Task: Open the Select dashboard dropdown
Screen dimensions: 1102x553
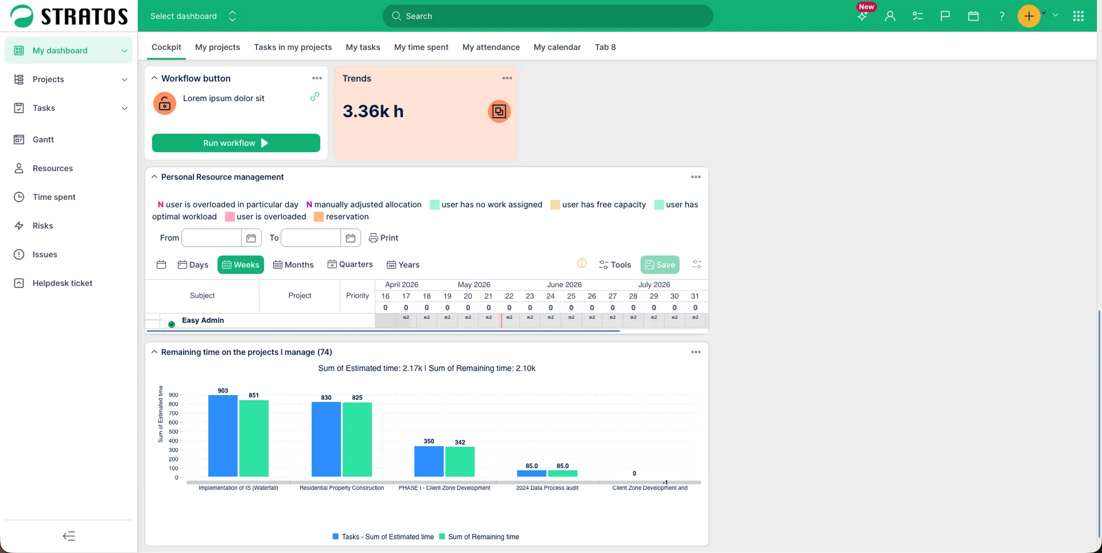Action: click(x=193, y=16)
